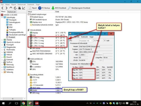This screenshot has height=106, width=141.
Task: Select the GPU dióda temperature row
Action: point(48,48)
